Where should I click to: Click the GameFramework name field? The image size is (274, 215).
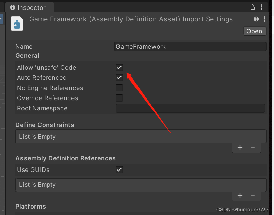(x=190, y=46)
